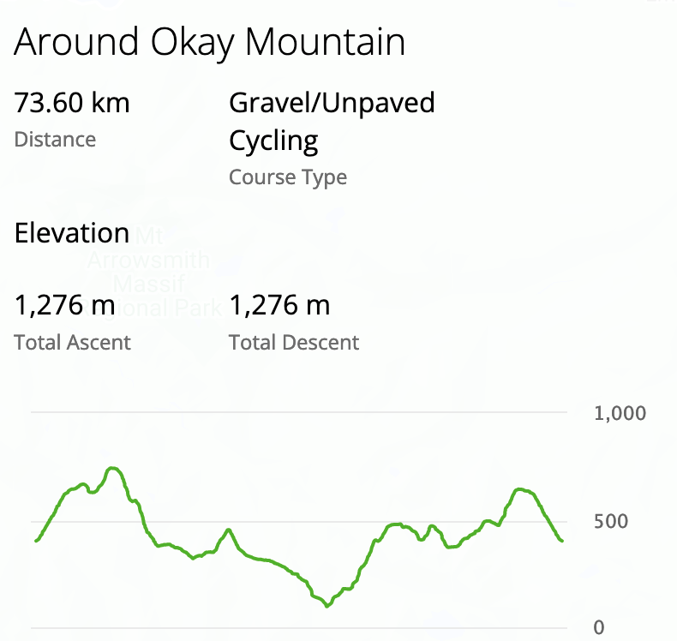Click the last major peak near the profile's end
The width and height of the screenshot is (677, 641).
click(520, 489)
